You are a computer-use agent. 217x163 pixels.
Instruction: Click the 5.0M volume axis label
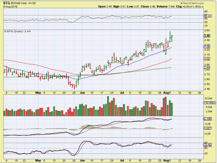pyautogui.click(x=209, y=107)
